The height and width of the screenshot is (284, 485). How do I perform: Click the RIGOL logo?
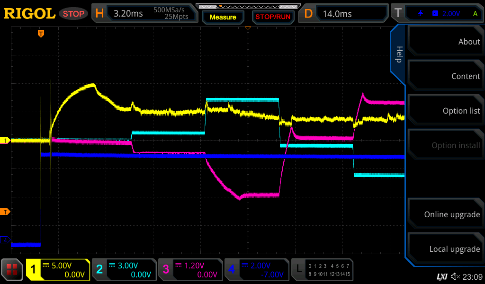click(29, 14)
